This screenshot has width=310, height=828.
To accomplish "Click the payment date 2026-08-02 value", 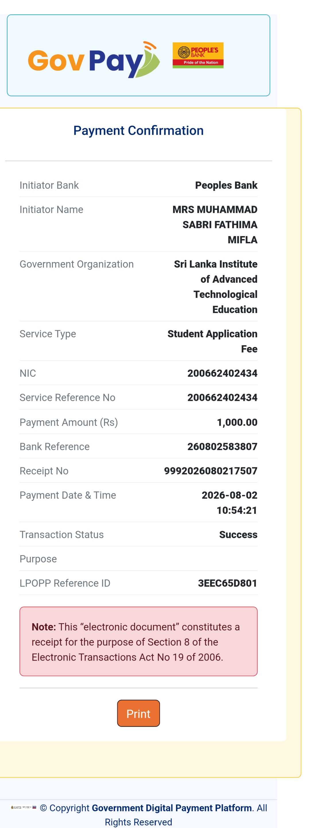I will click(x=229, y=495).
